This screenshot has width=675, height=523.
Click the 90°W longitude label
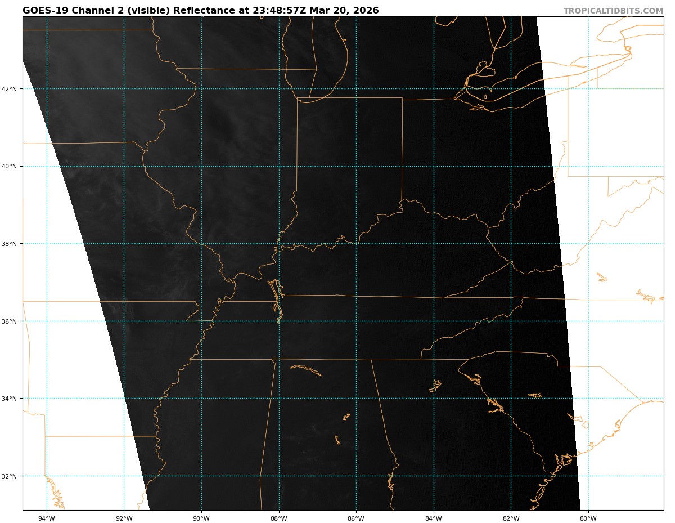pyautogui.click(x=201, y=518)
